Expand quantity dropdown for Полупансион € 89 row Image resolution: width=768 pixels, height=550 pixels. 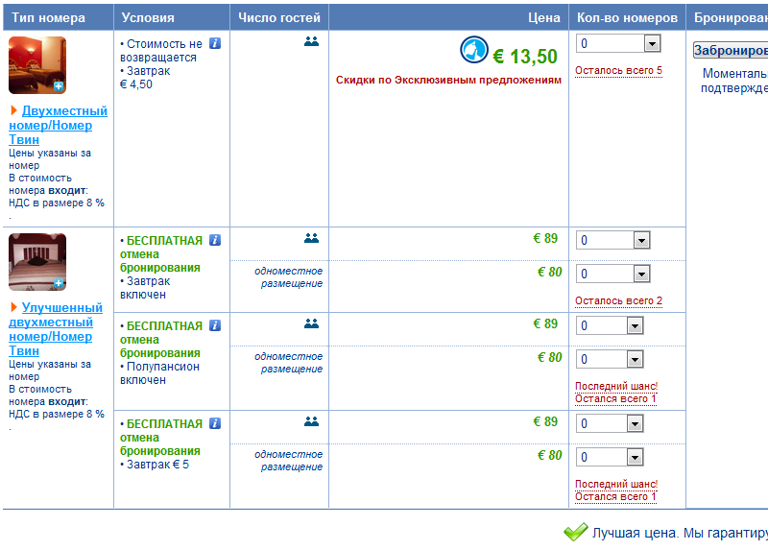click(634, 326)
